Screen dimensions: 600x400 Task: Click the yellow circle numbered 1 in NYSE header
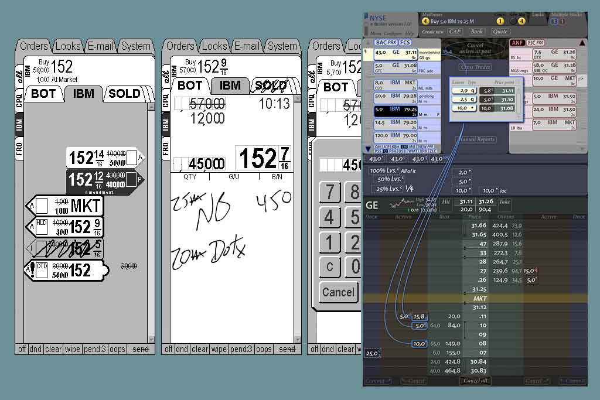tap(500, 22)
